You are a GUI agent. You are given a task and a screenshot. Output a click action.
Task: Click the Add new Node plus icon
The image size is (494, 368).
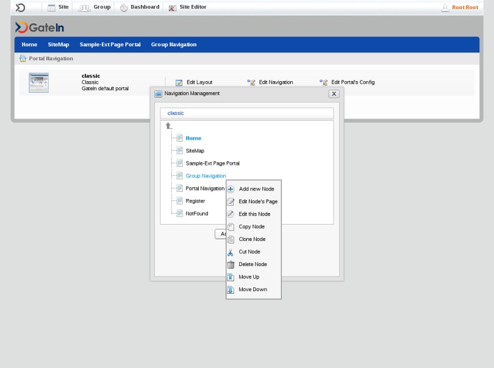click(231, 189)
